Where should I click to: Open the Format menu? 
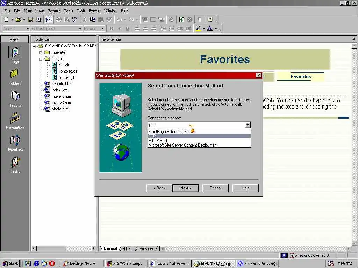pyautogui.click(x=54, y=11)
